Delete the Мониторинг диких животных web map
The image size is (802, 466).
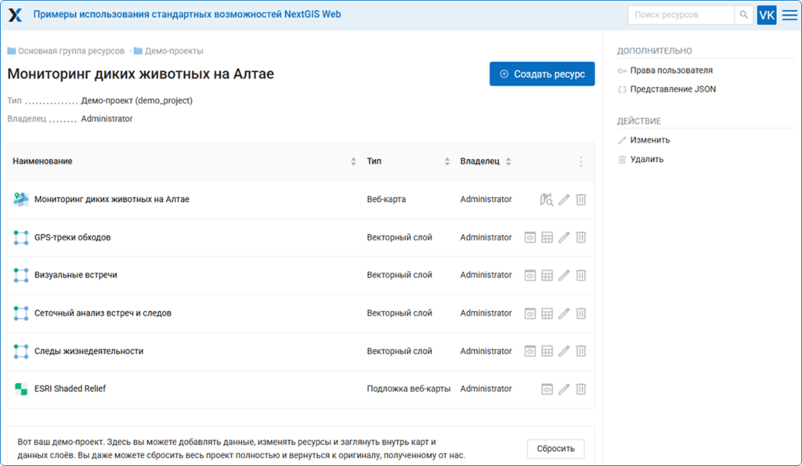[581, 200]
